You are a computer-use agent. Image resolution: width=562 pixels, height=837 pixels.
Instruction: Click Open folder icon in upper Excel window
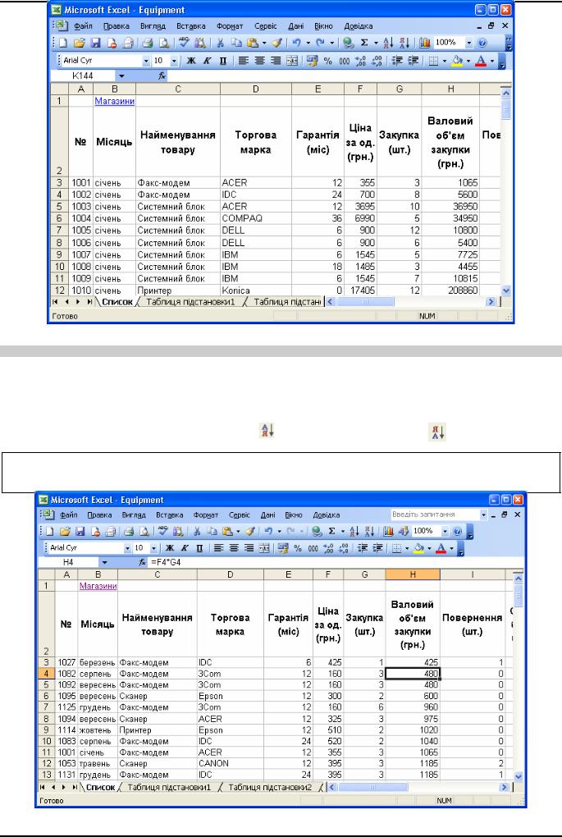(x=79, y=42)
